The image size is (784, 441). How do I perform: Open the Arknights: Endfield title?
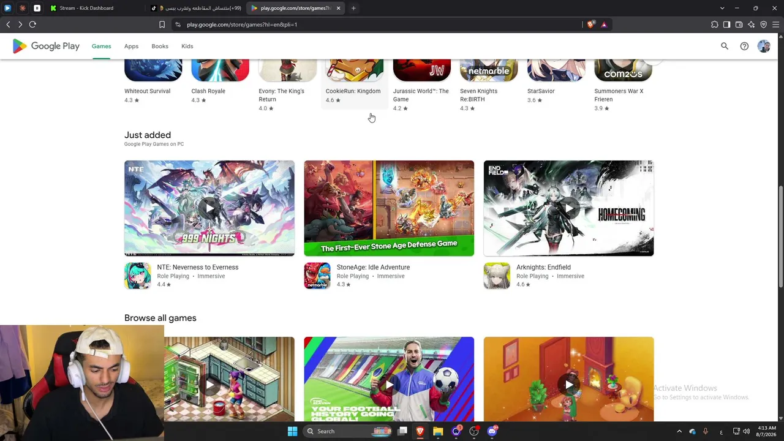[543, 267]
